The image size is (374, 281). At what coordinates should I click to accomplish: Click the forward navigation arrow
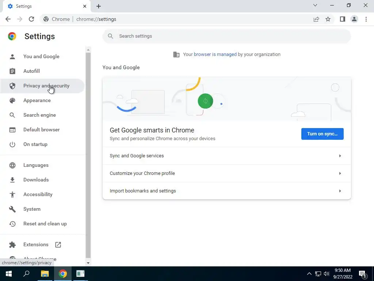(x=20, y=19)
